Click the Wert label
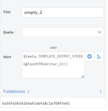Image resolution: width=108 pixels, height=111 pixels. click(x=7, y=57)
